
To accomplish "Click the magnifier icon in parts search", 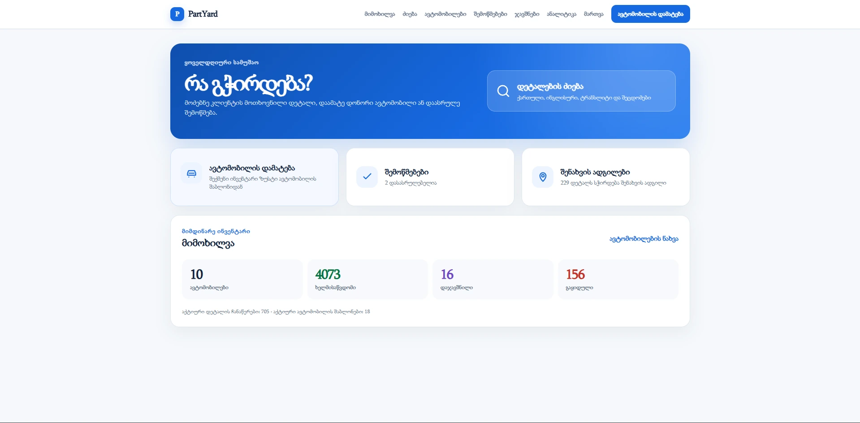I will 503,91.
